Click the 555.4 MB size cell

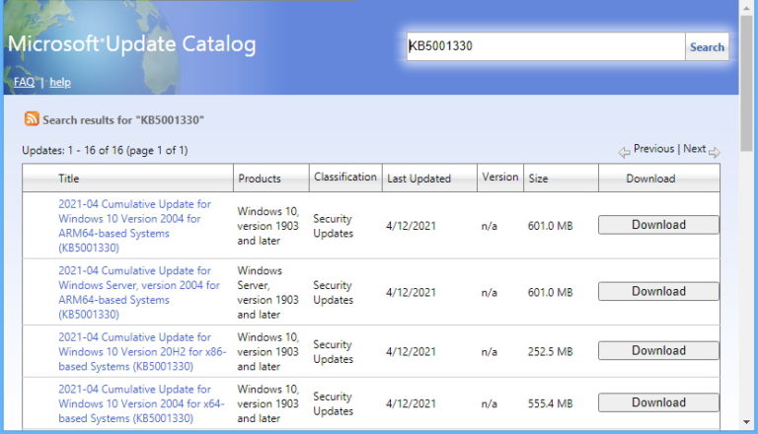click(550, 403)
